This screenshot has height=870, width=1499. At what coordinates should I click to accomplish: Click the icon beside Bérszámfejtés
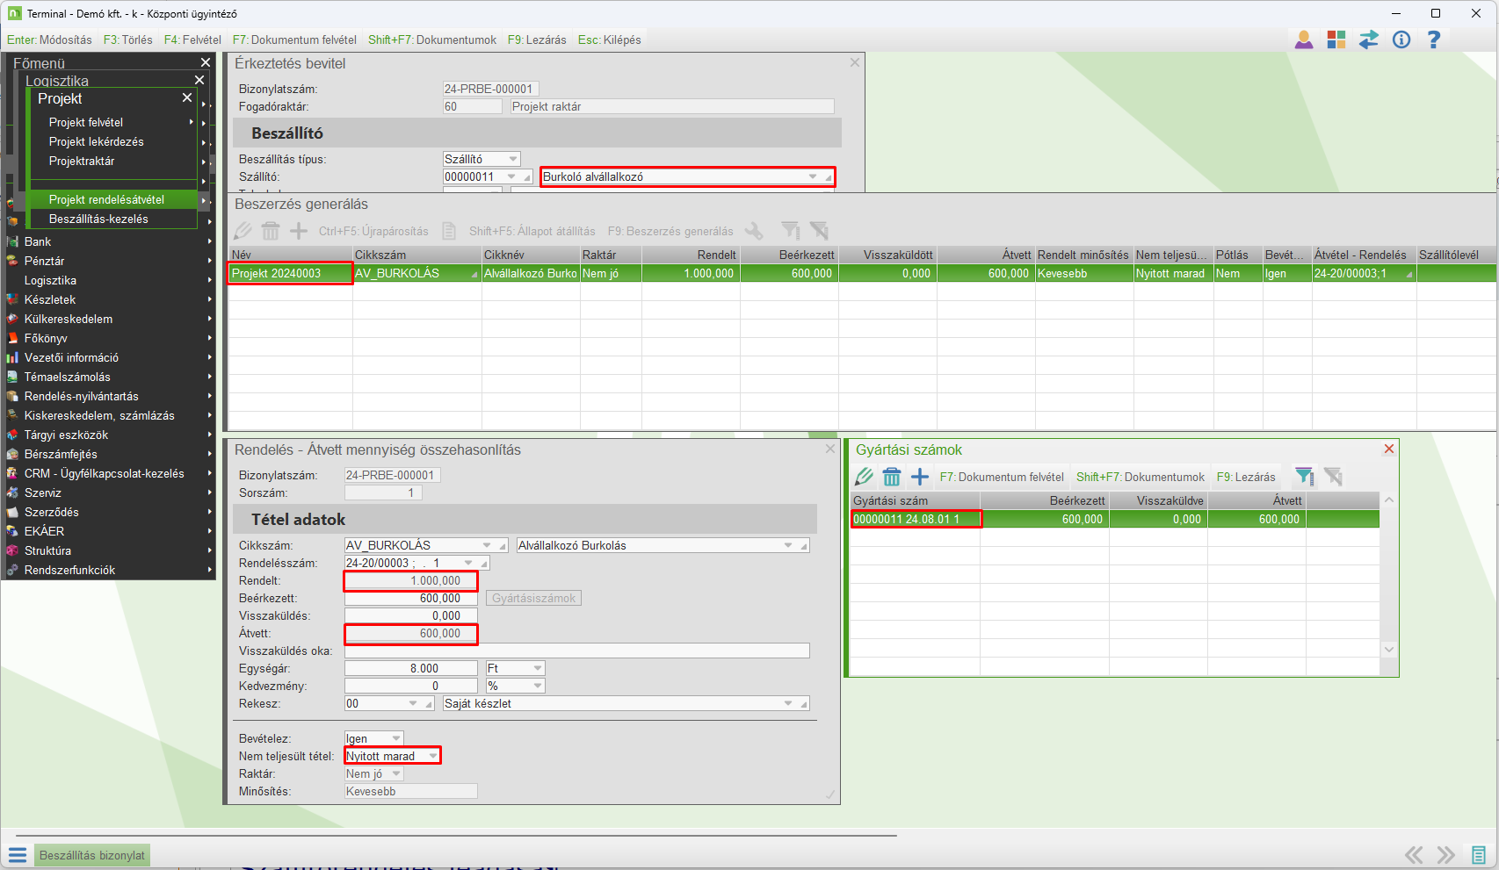pos(12,454)
